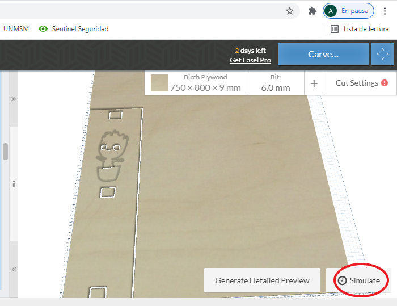This screenshot has height=306, width=397.
Task: Collapse panel with left double chevron
Action: tap(14, 269)
